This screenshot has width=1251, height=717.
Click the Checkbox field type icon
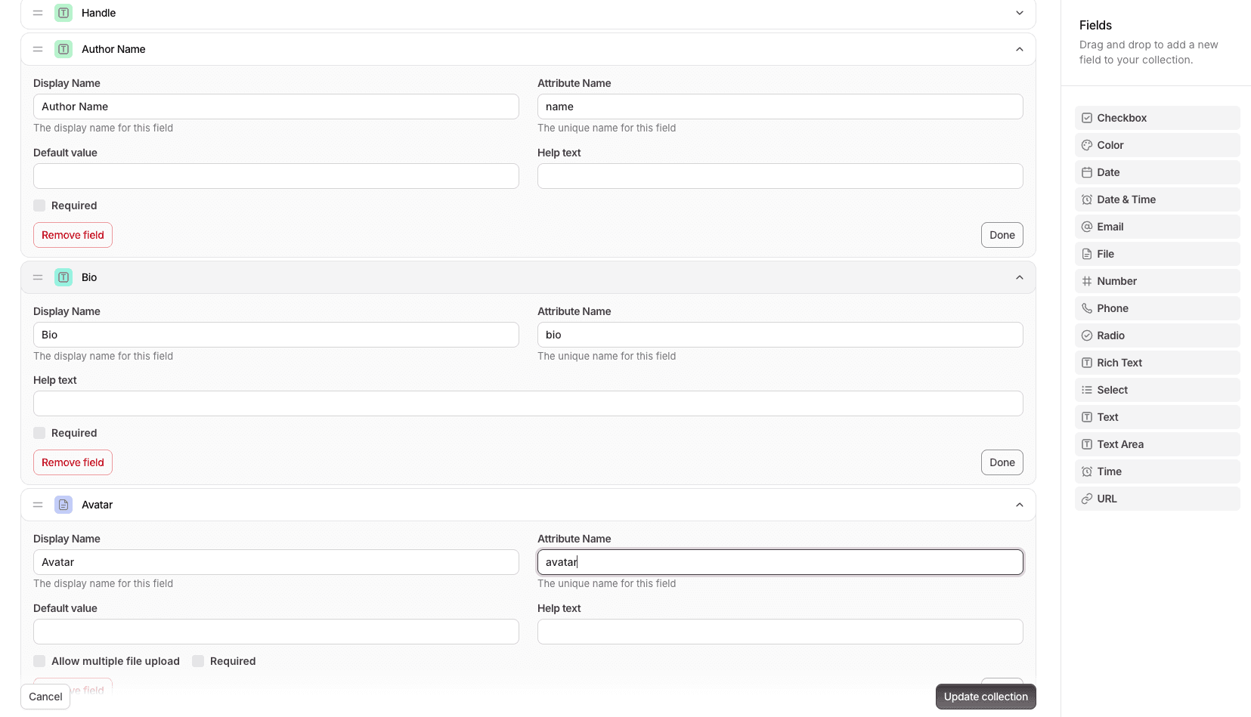point(1086,118)
